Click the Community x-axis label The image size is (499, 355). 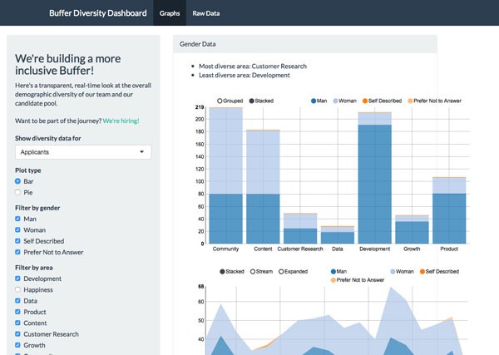pyautogui.click(x=226, y=249)
